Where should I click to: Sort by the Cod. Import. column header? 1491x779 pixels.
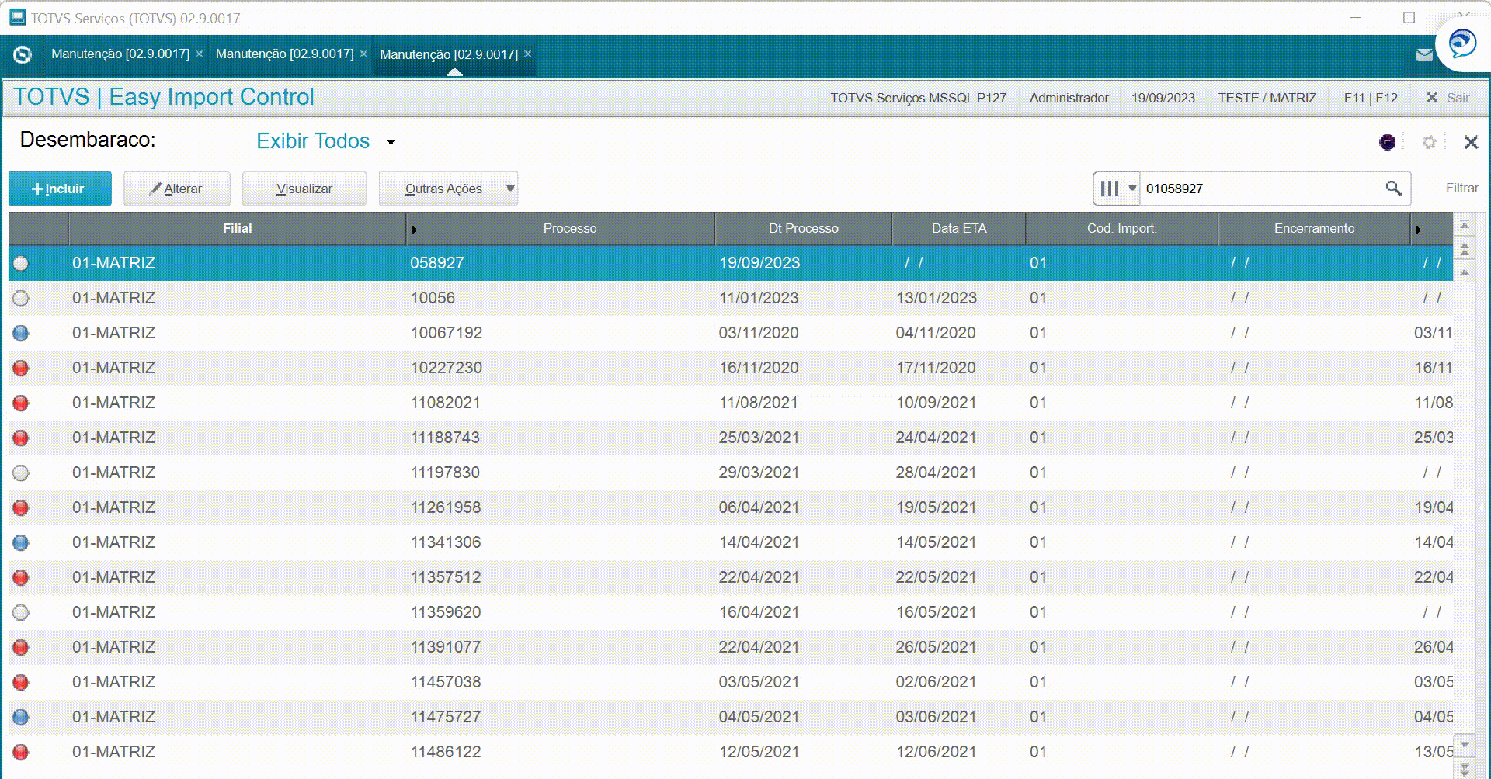coord(1122,229)
